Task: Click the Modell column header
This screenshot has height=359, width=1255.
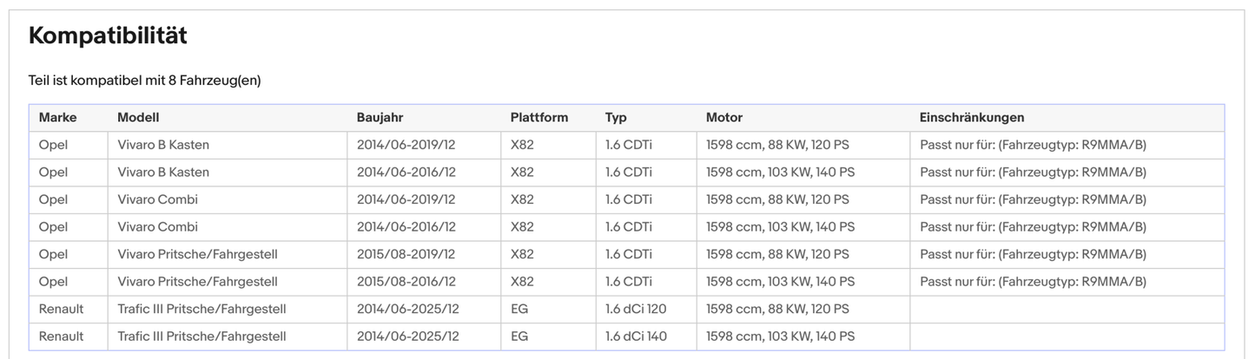Action: point(138,118)
